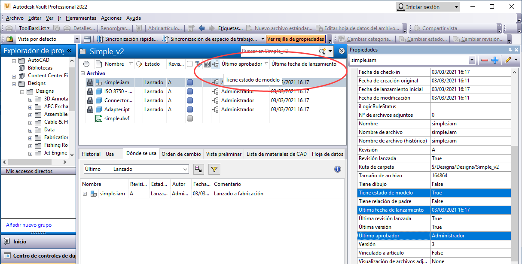Screen dimensions: 522x264
Task: Click the blue plus icon in Propiedades toolbar
Action: pyautogui.click(x=495, y=61)
